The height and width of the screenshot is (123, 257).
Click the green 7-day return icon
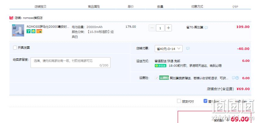click(x=28, y=31)
